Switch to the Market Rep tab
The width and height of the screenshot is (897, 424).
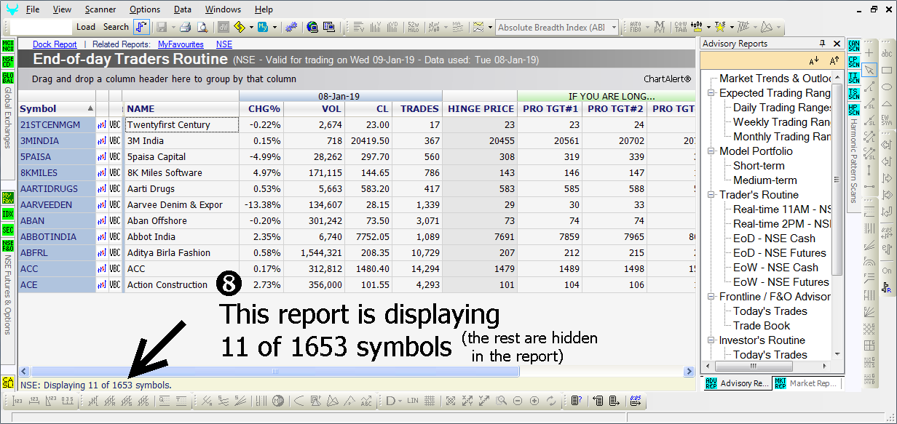[x=807, y=383]
